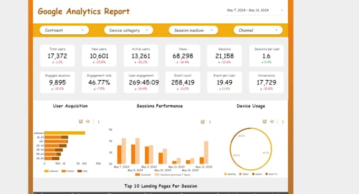Click the 65+ age bar in User Acquisition

56,141
